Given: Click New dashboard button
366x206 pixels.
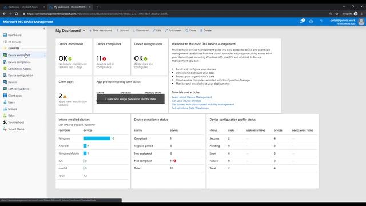Looking at the screenshot, I should click(x=101, y=30).
